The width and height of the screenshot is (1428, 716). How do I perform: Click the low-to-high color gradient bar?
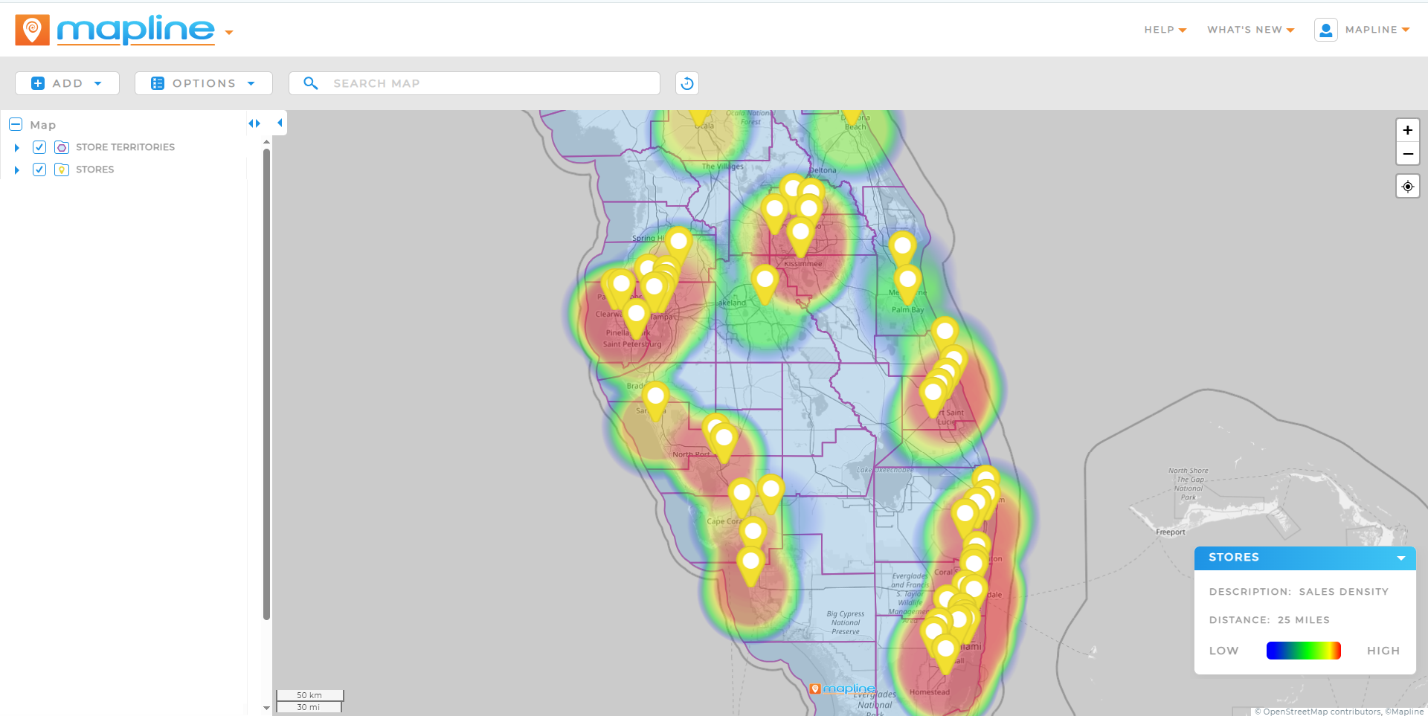coord(1303,650)
